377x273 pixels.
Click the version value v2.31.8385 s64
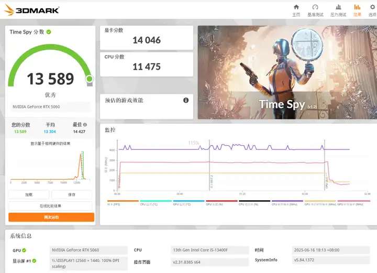pos(209,262)
